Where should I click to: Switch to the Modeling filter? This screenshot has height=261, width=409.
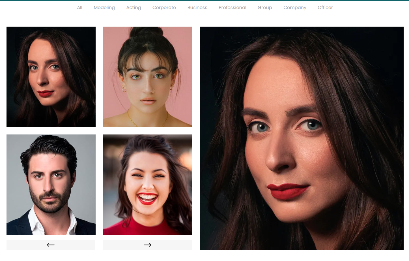(x=104, y=8)
